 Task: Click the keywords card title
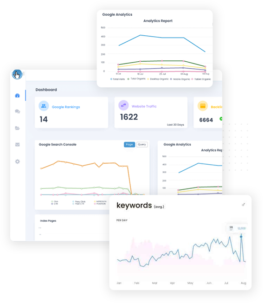coord(134,205)
